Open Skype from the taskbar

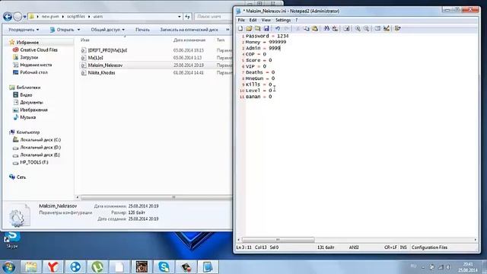coord(164,267)
